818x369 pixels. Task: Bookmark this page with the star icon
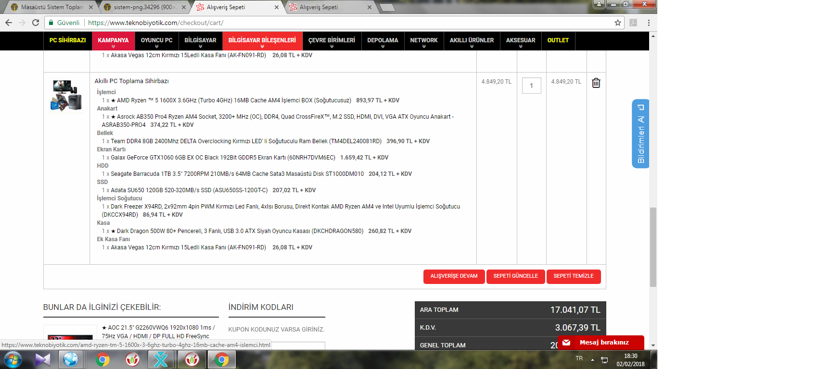[618, 23]
